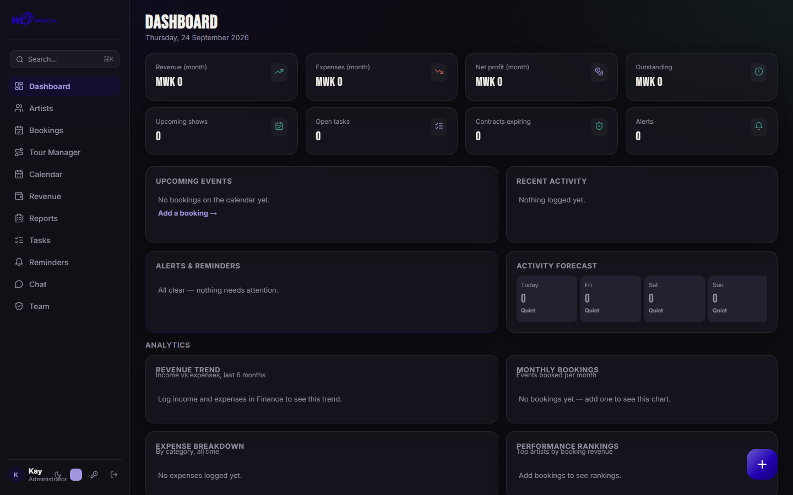The image size is (793, 495).
Task: Click the ⌘K shortcut hint in the search box
Action: pyautogui.click(x=108, y=59)
